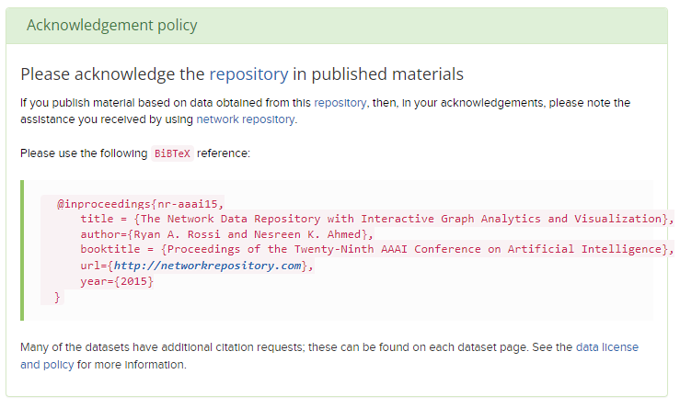Click the year 2015 value

[x=134, y=281]
